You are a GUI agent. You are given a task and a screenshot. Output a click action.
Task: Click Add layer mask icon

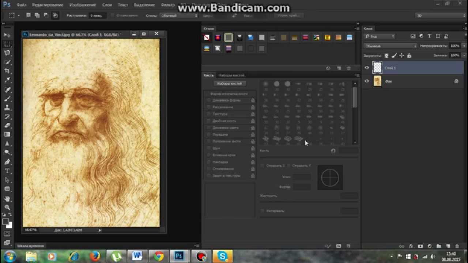420,246
